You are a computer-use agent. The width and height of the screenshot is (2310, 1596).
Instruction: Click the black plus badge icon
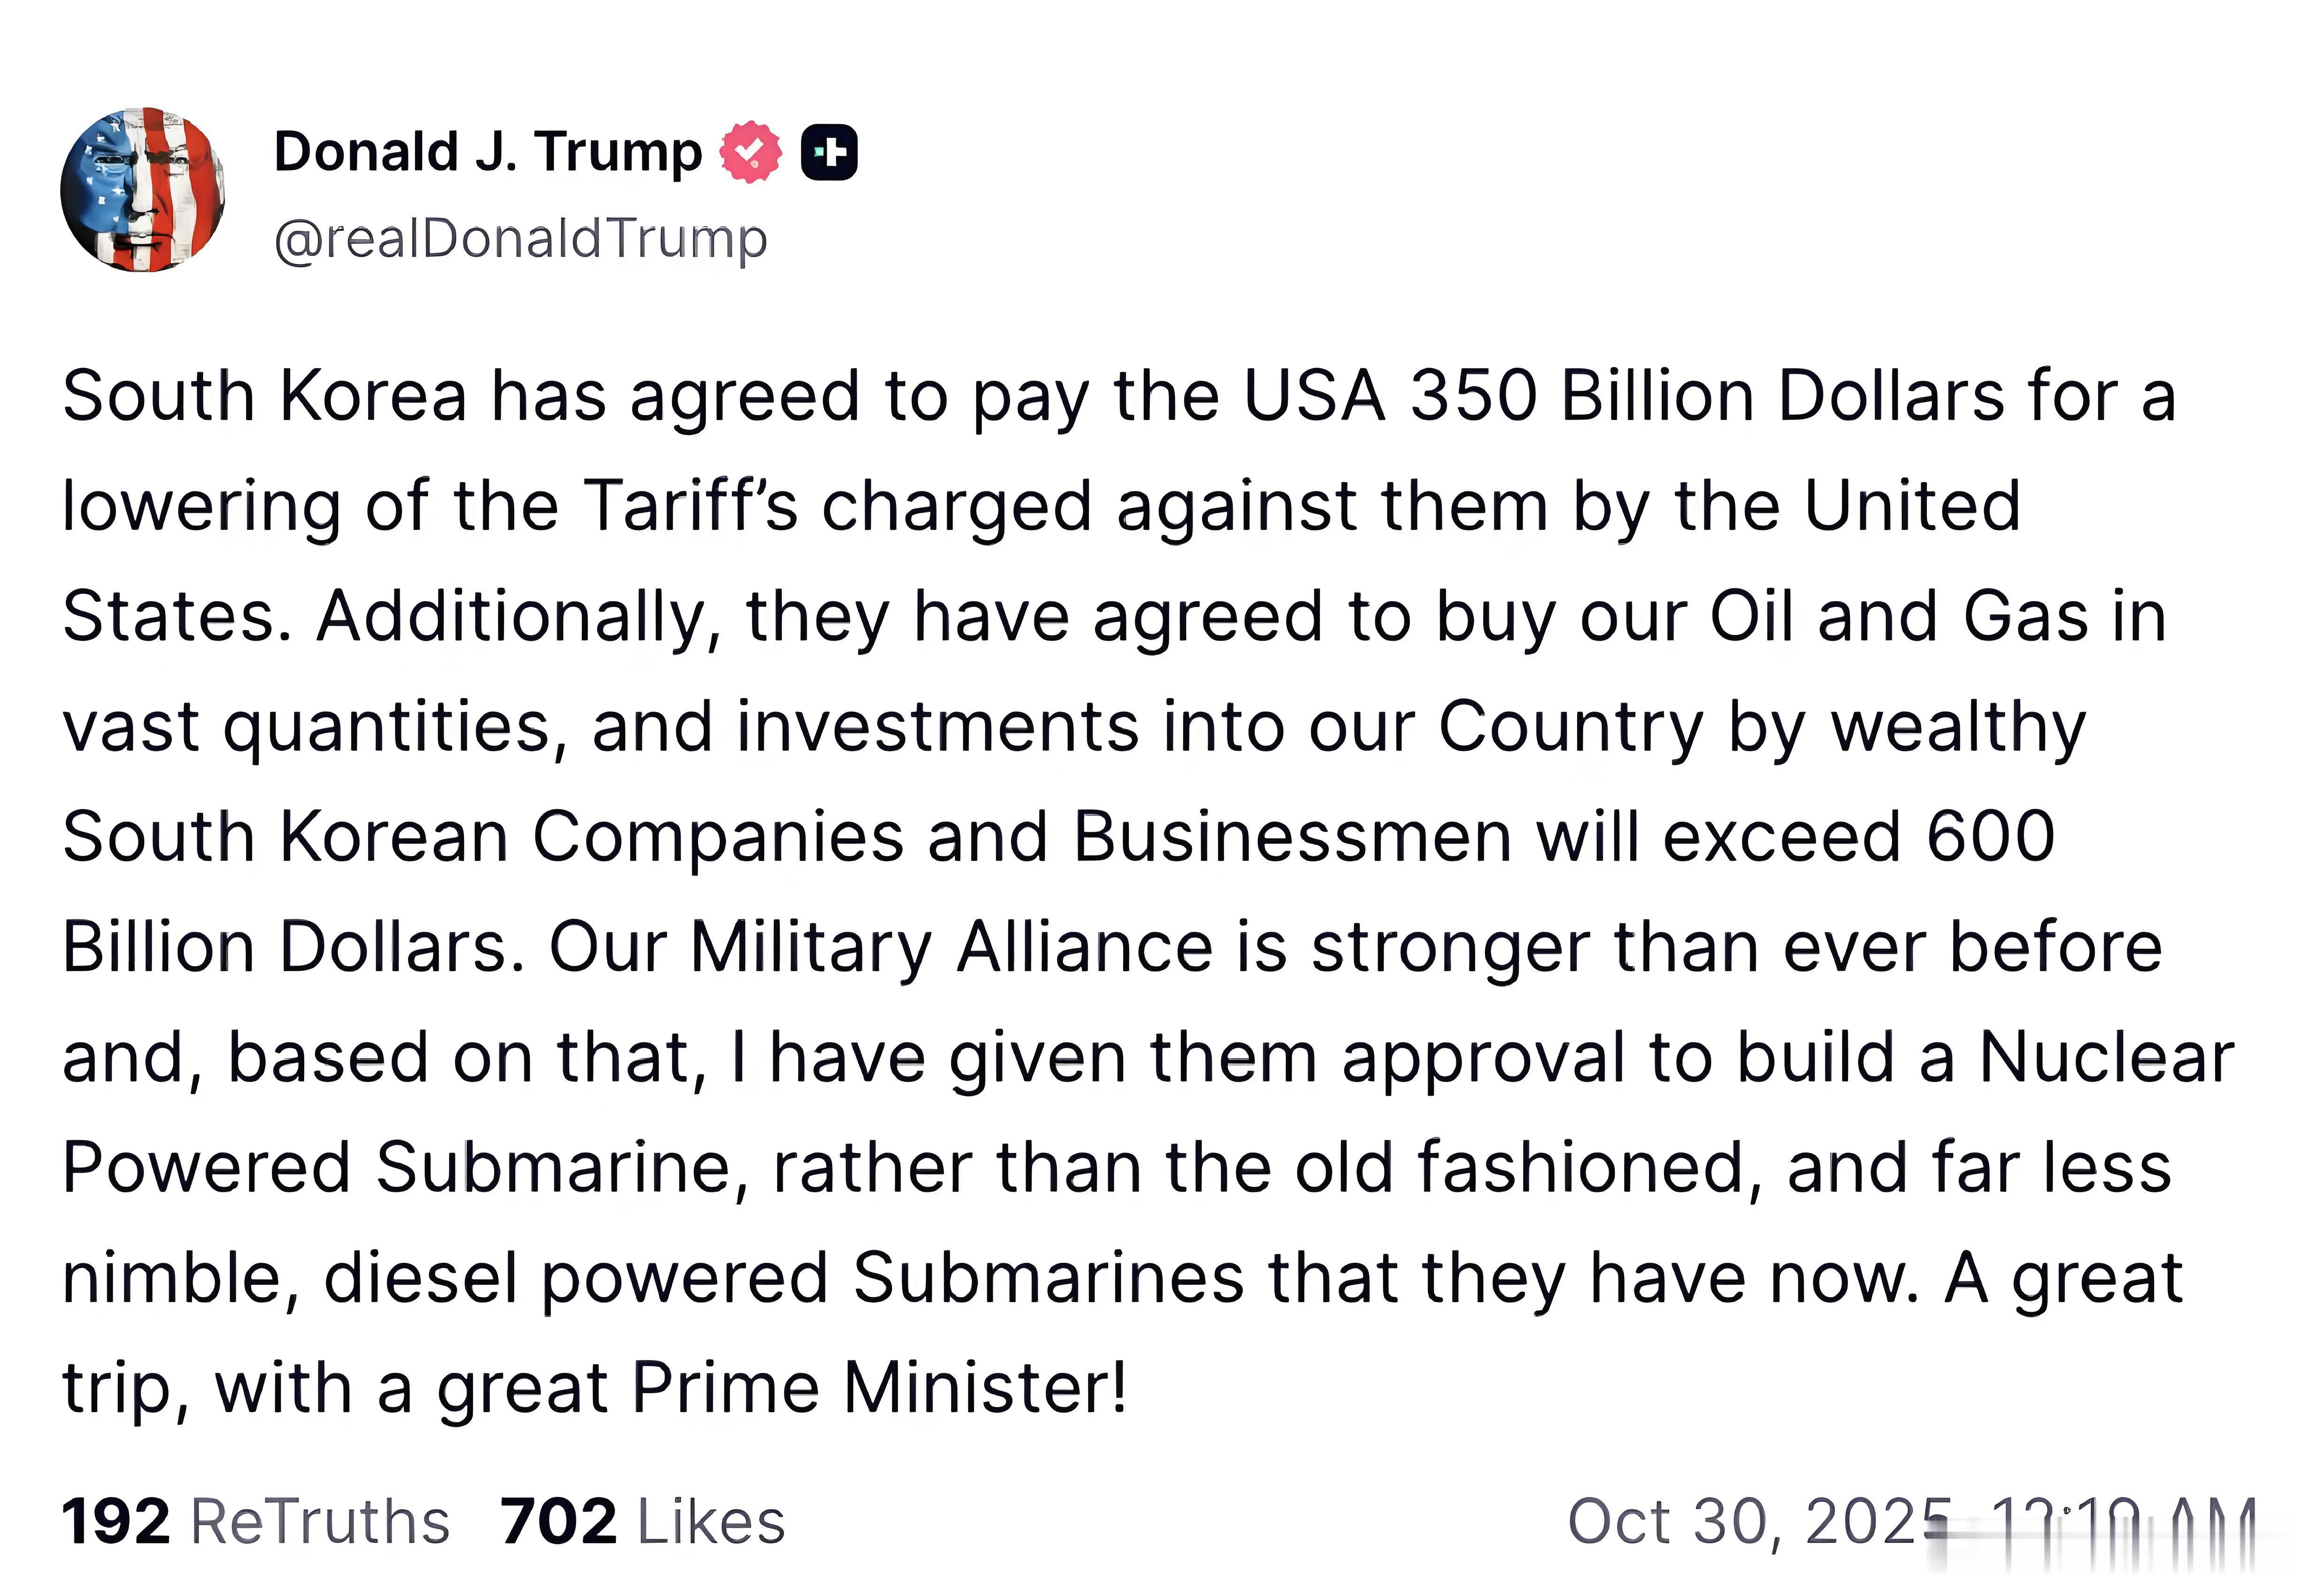tap(829, 153)
